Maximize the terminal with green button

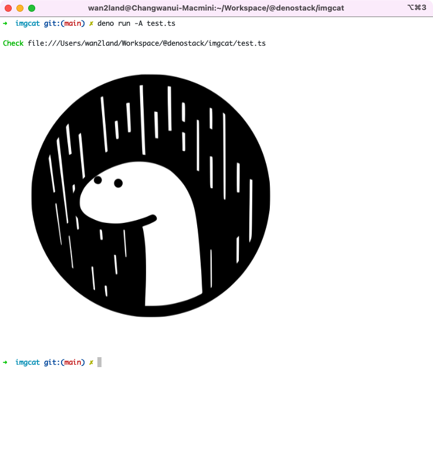(32, 8)
